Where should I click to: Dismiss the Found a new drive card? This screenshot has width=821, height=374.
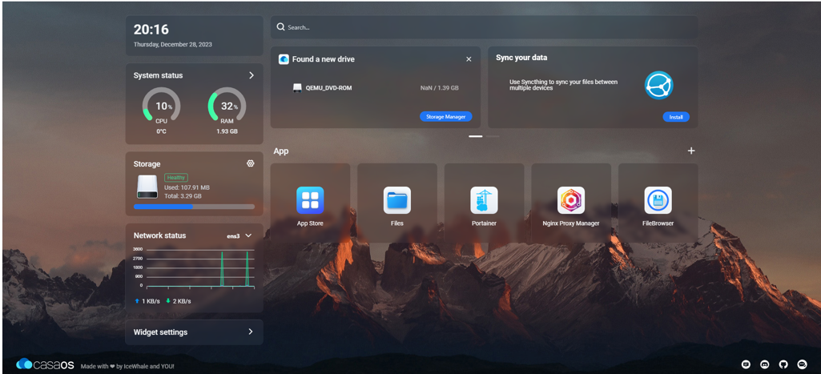point(469,59)
